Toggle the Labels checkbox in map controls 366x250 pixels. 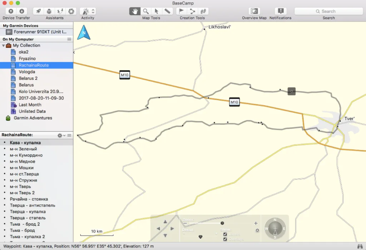[x=225, y=234]
